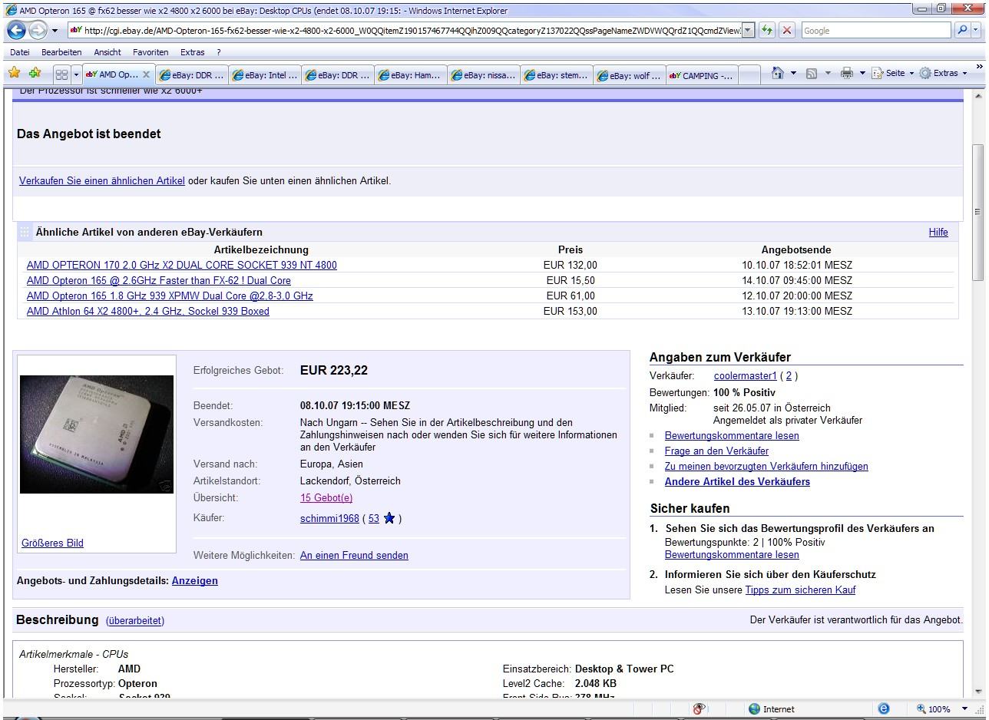Screen dimensions: 989x720
Task: Open buyer schimmi1968 profile
Action: [x=329, y=518]
